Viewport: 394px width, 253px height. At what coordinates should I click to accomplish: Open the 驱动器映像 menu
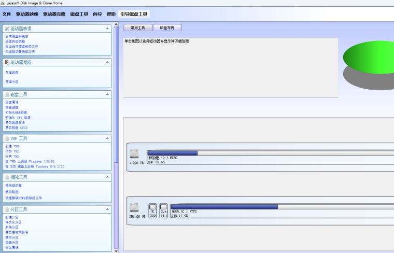pos(27,14)
